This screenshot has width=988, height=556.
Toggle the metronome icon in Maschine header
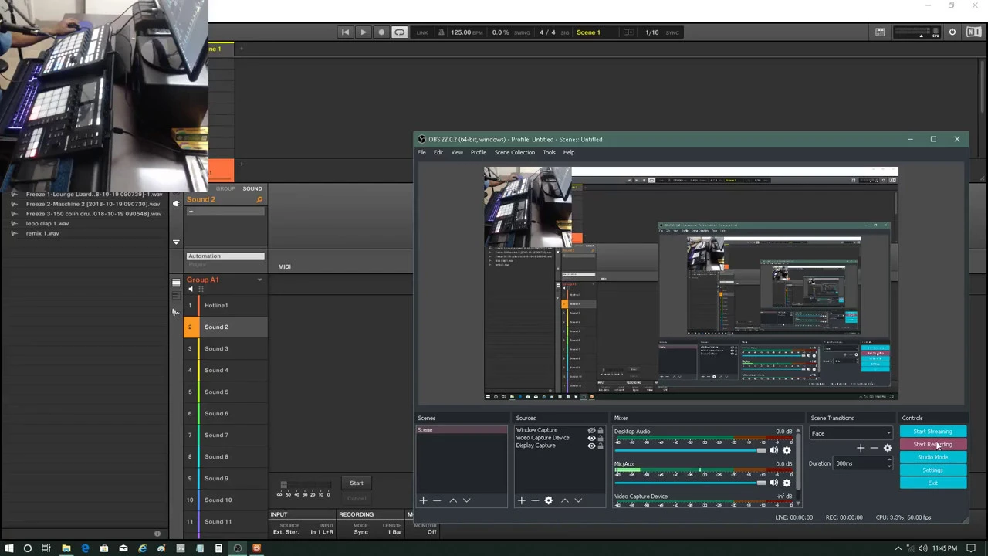pos(441,32)
